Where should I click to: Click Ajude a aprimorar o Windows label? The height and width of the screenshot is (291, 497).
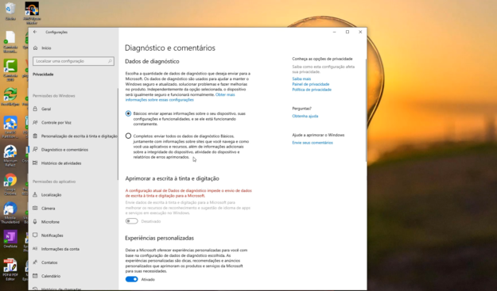[x=318, y=135]
